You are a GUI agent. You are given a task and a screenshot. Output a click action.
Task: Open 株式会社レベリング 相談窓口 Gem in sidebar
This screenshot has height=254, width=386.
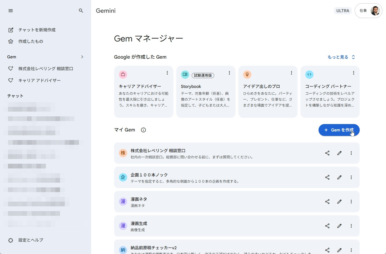[46, 69]
